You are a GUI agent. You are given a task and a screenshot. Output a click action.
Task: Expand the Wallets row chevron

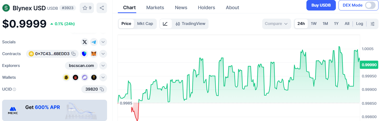[x=103, y=77]
